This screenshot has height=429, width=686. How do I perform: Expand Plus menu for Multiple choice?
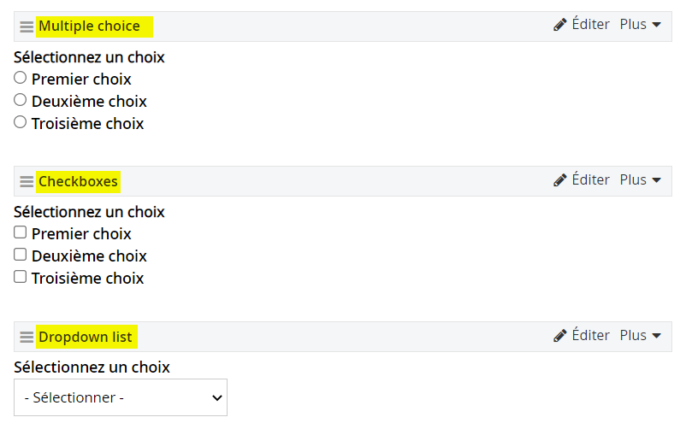(641, 25)
